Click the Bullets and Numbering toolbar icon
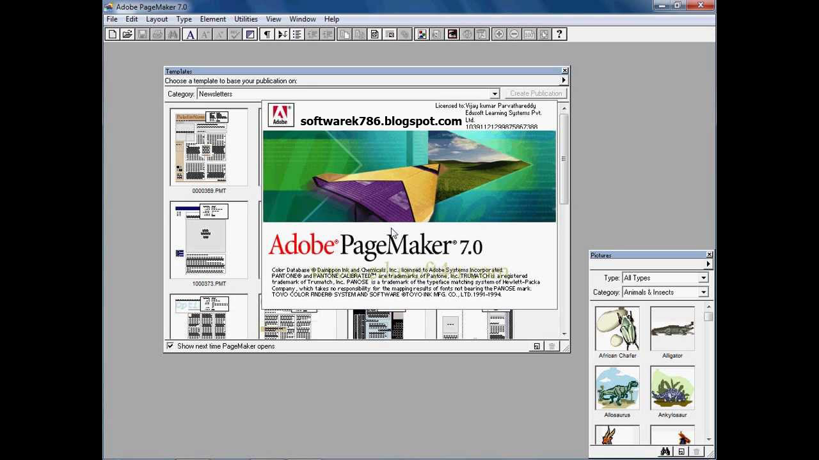The image size is (819, 460). point(298,34)
